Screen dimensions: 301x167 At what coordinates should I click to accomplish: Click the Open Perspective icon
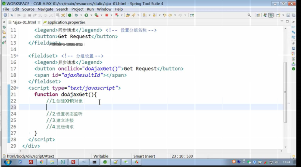coord(258,15)
